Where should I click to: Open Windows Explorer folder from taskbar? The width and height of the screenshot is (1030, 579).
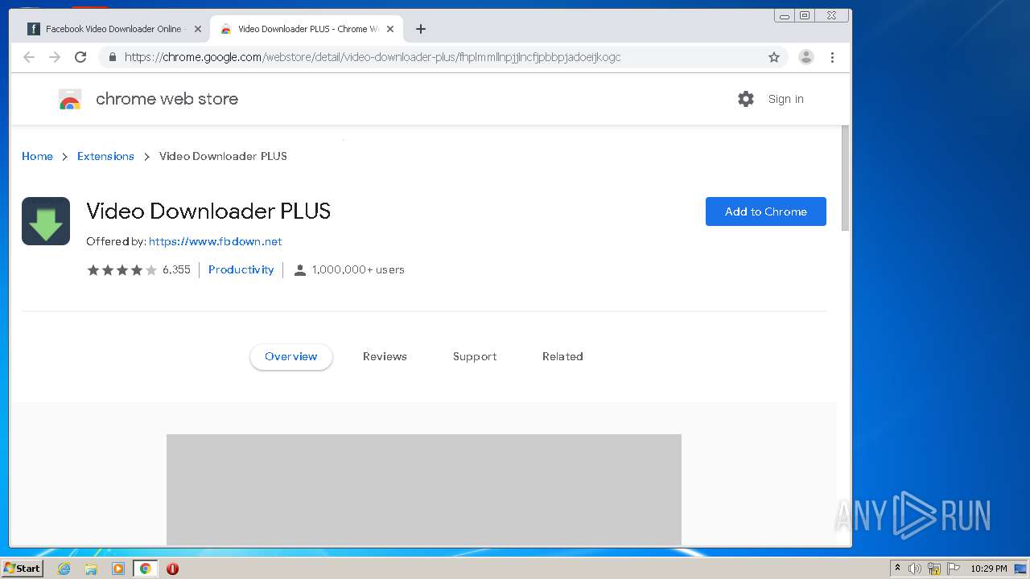(x=91, y=569)
